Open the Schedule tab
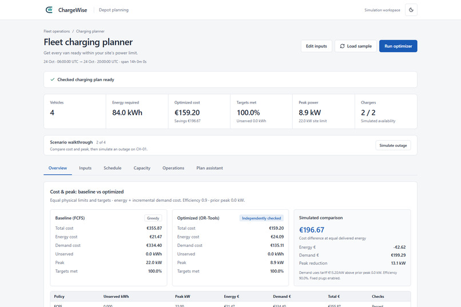 [x=112, y=168]
